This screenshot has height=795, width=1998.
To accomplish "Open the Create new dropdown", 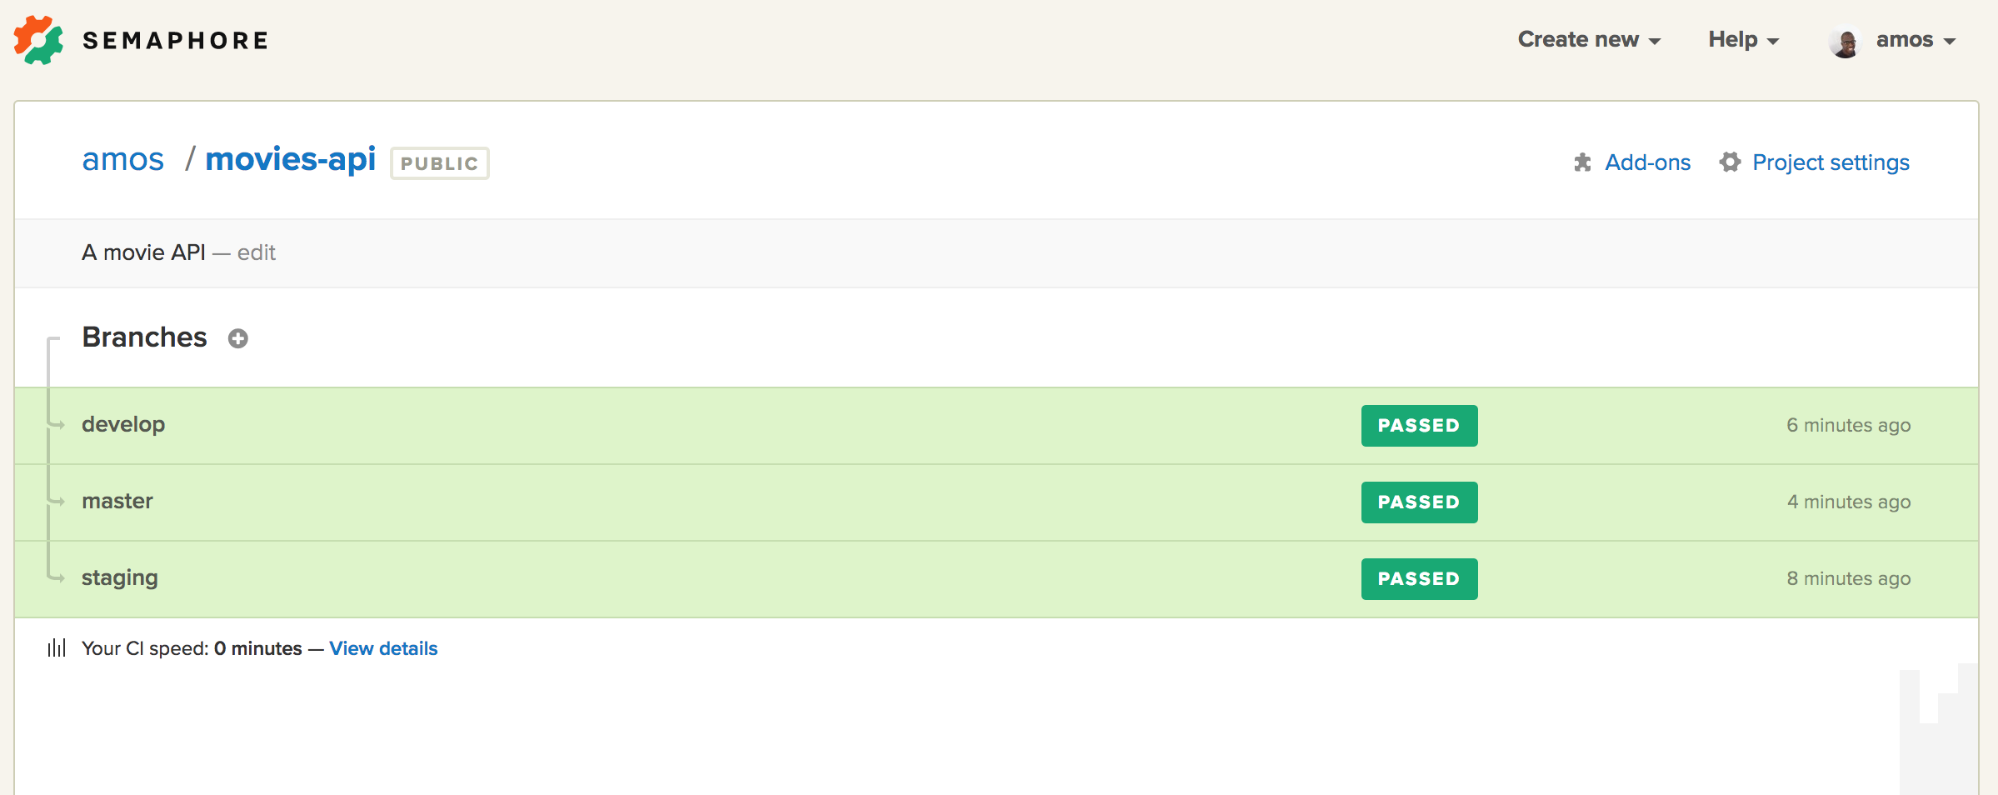I will 1588,40.
